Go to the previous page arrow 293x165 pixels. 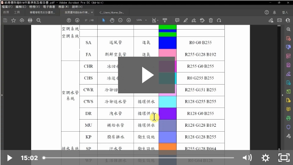[x=69, y=20]
